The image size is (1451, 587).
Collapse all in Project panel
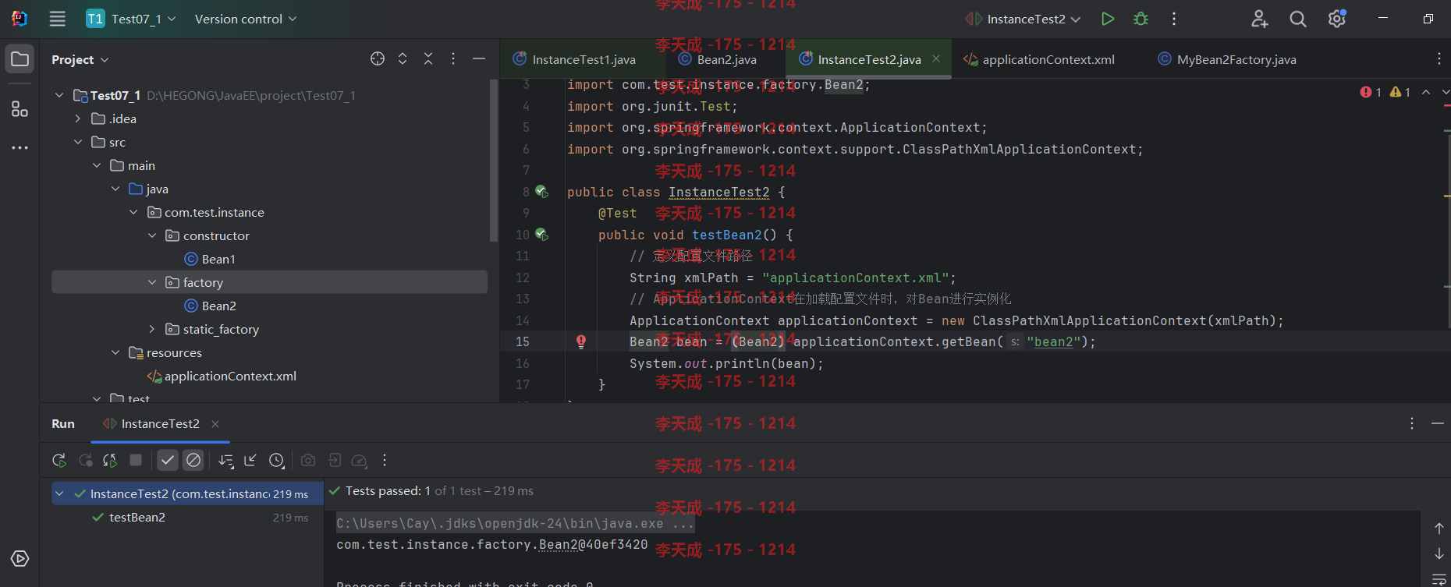pos(428,59)
